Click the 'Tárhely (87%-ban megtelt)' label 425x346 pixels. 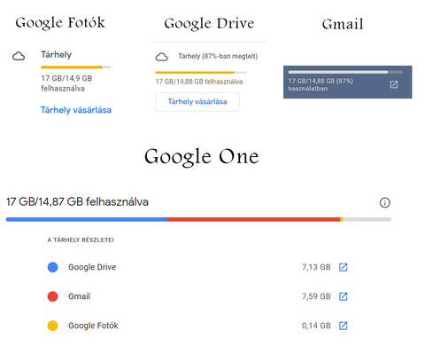pyautogui.click(x=218, y=56)
